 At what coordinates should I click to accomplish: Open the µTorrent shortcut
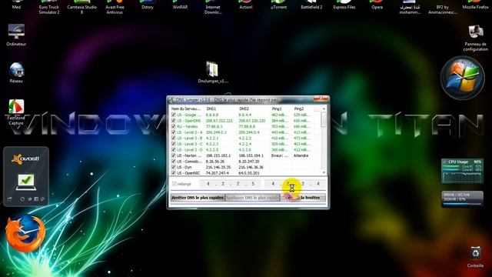[278, 5]
